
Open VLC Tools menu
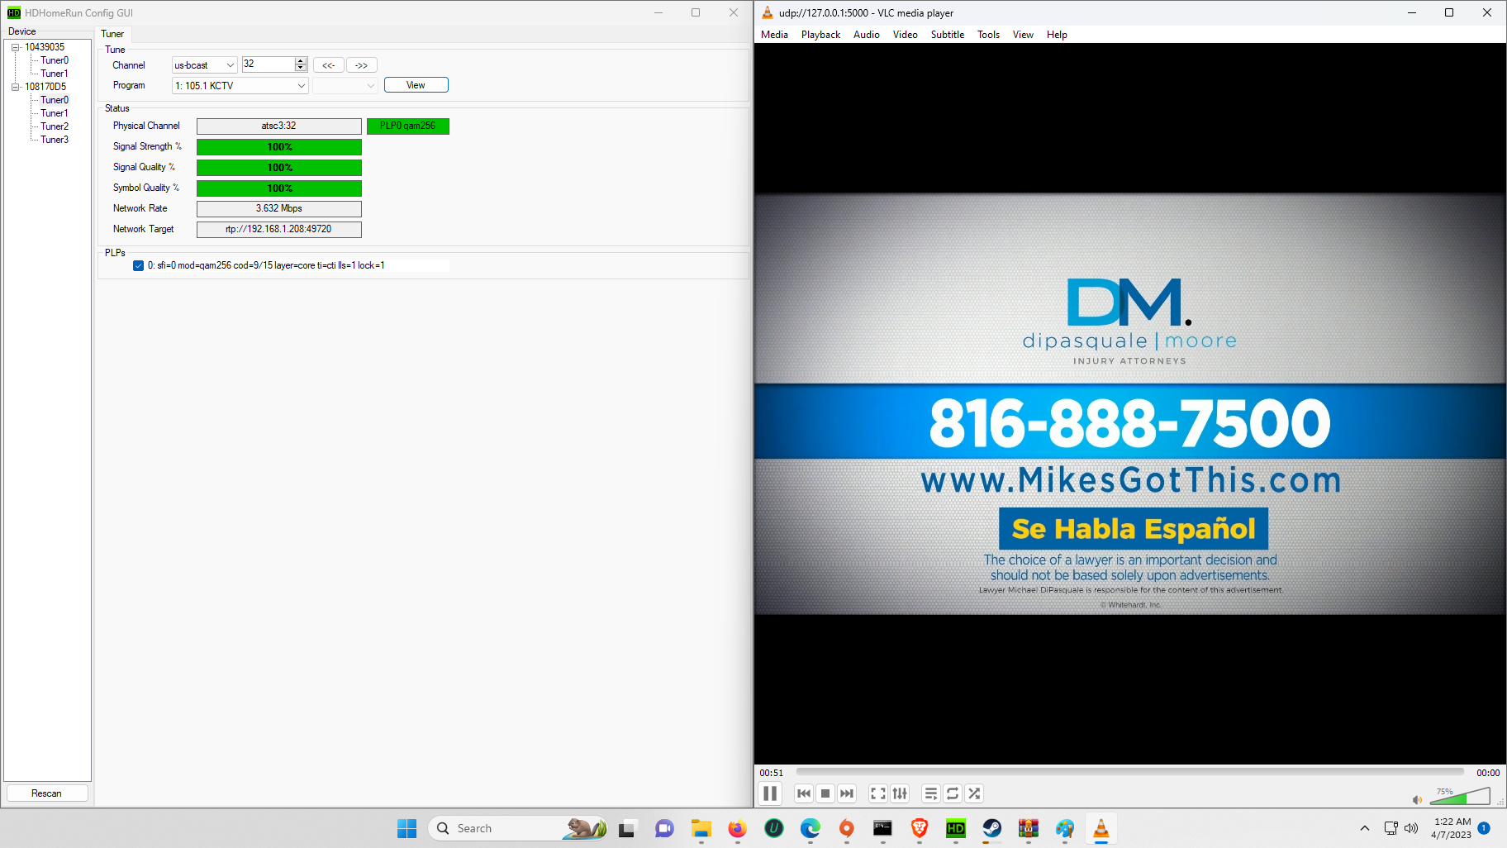[x=988, y=35]
